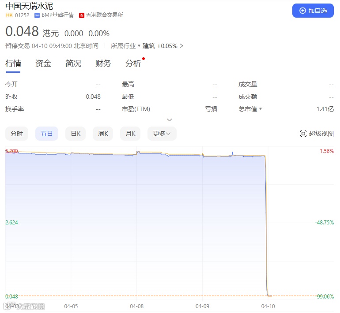This screenshot has height=313, width=340.
Task: Click the plus icon in 加自选 button
Action: [x=302, y=11]
